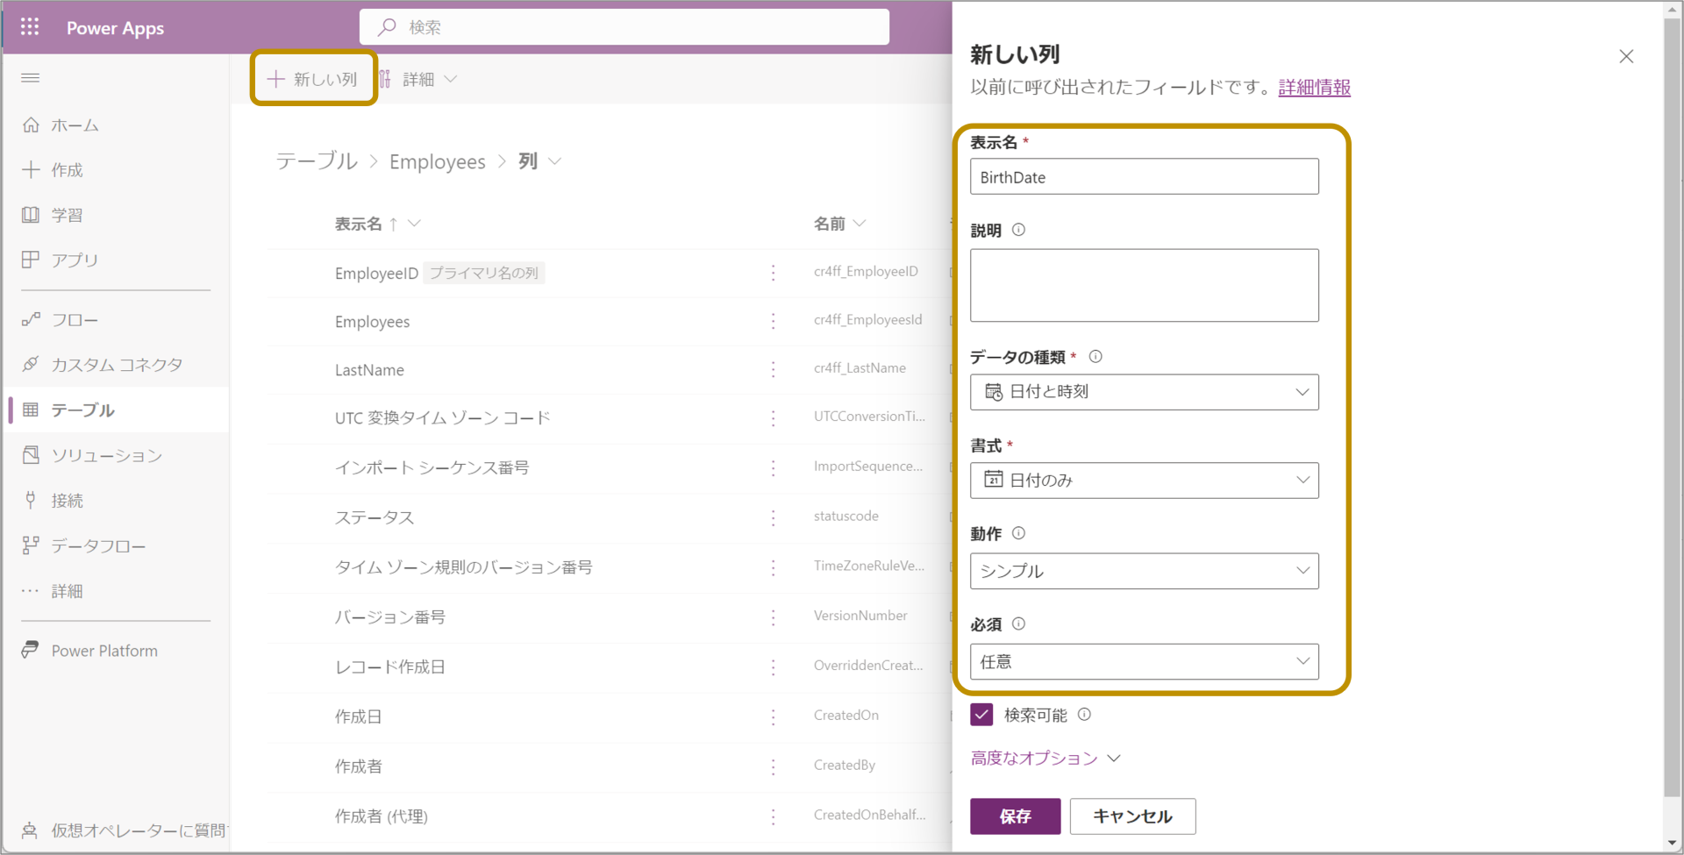Viewport: 1684px width, 855px height.
Task: Click the EmployeeID column name
Action: click(376, 273)
